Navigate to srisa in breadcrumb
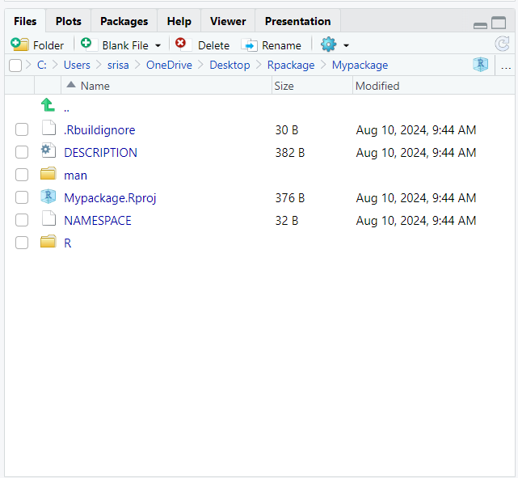The width and height of the screenshot is (518, 478). (x=118, y=66)
